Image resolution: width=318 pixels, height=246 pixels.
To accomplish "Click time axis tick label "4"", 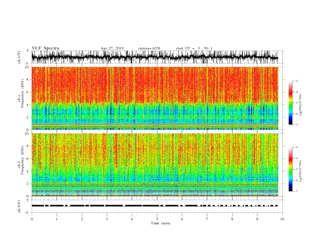I will pos(132,219).
